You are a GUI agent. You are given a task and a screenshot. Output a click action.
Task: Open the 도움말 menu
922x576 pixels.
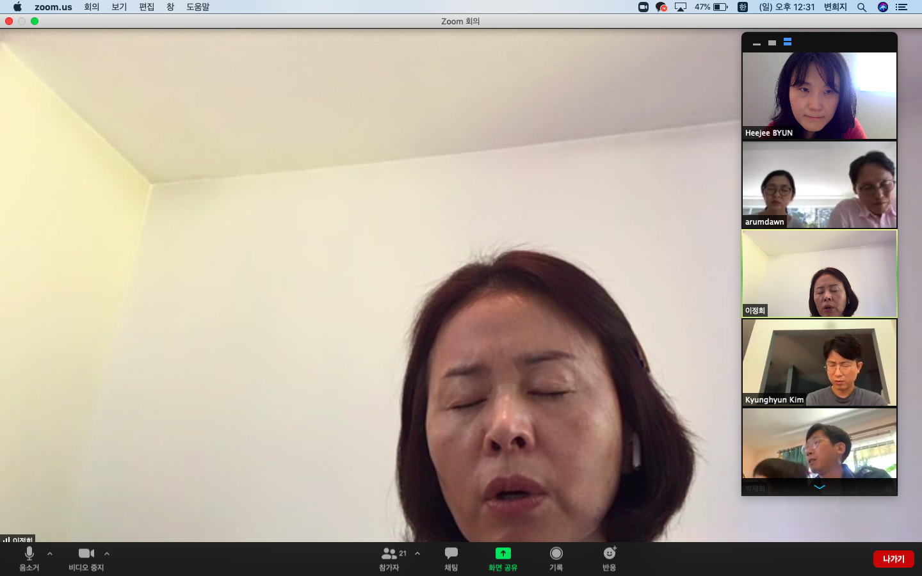pyautogui.click(x=198, y=7)
